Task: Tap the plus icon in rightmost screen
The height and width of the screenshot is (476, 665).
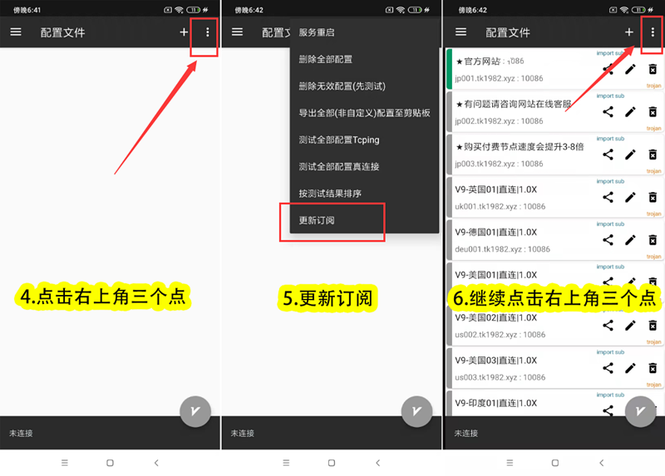Action: 629,32
